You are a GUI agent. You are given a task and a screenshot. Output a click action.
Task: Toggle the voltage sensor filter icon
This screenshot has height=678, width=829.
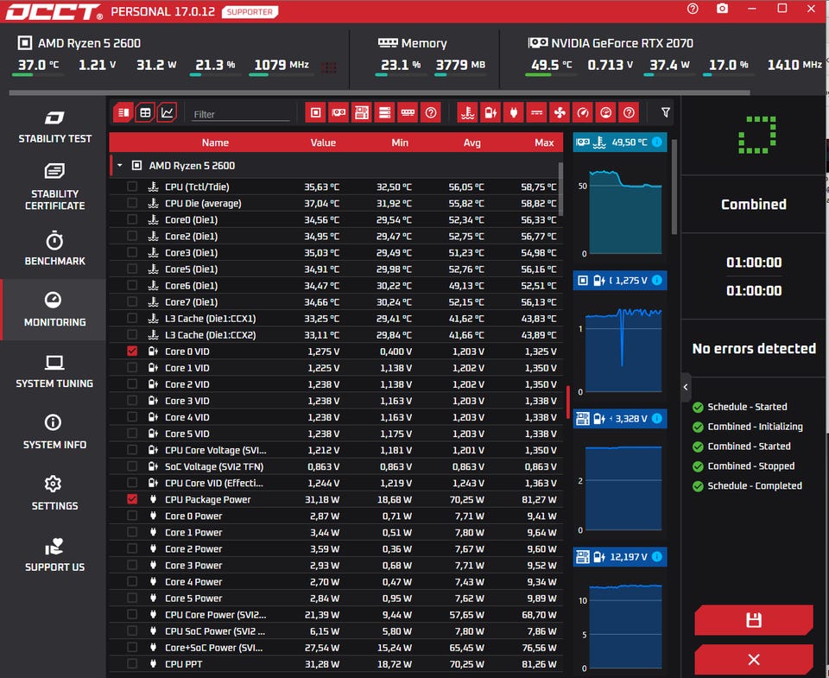490,112
